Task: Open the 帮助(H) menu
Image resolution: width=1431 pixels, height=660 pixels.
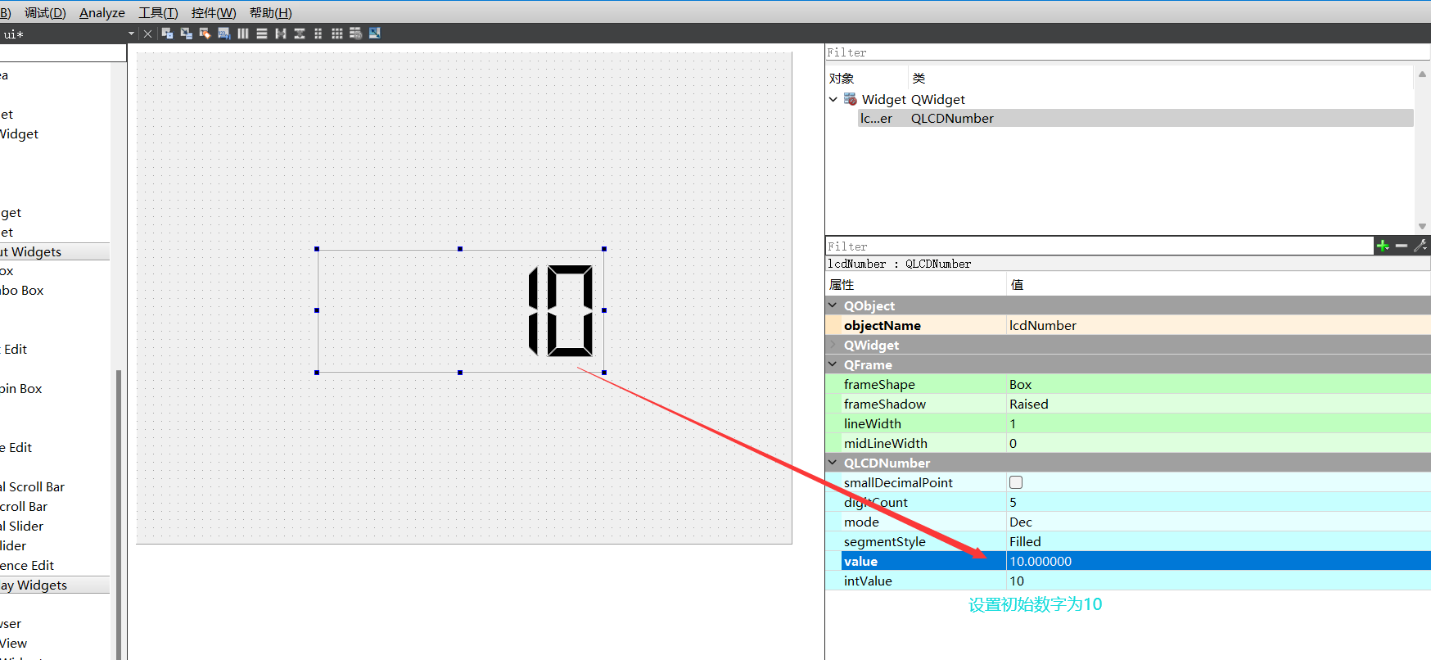Action: click(271, 12)
